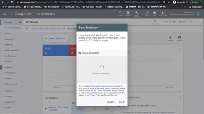The width and height of the screenshot is (204, 114).
Task: Open Ad schedule in the sidebar
Action: pos(10,102)
